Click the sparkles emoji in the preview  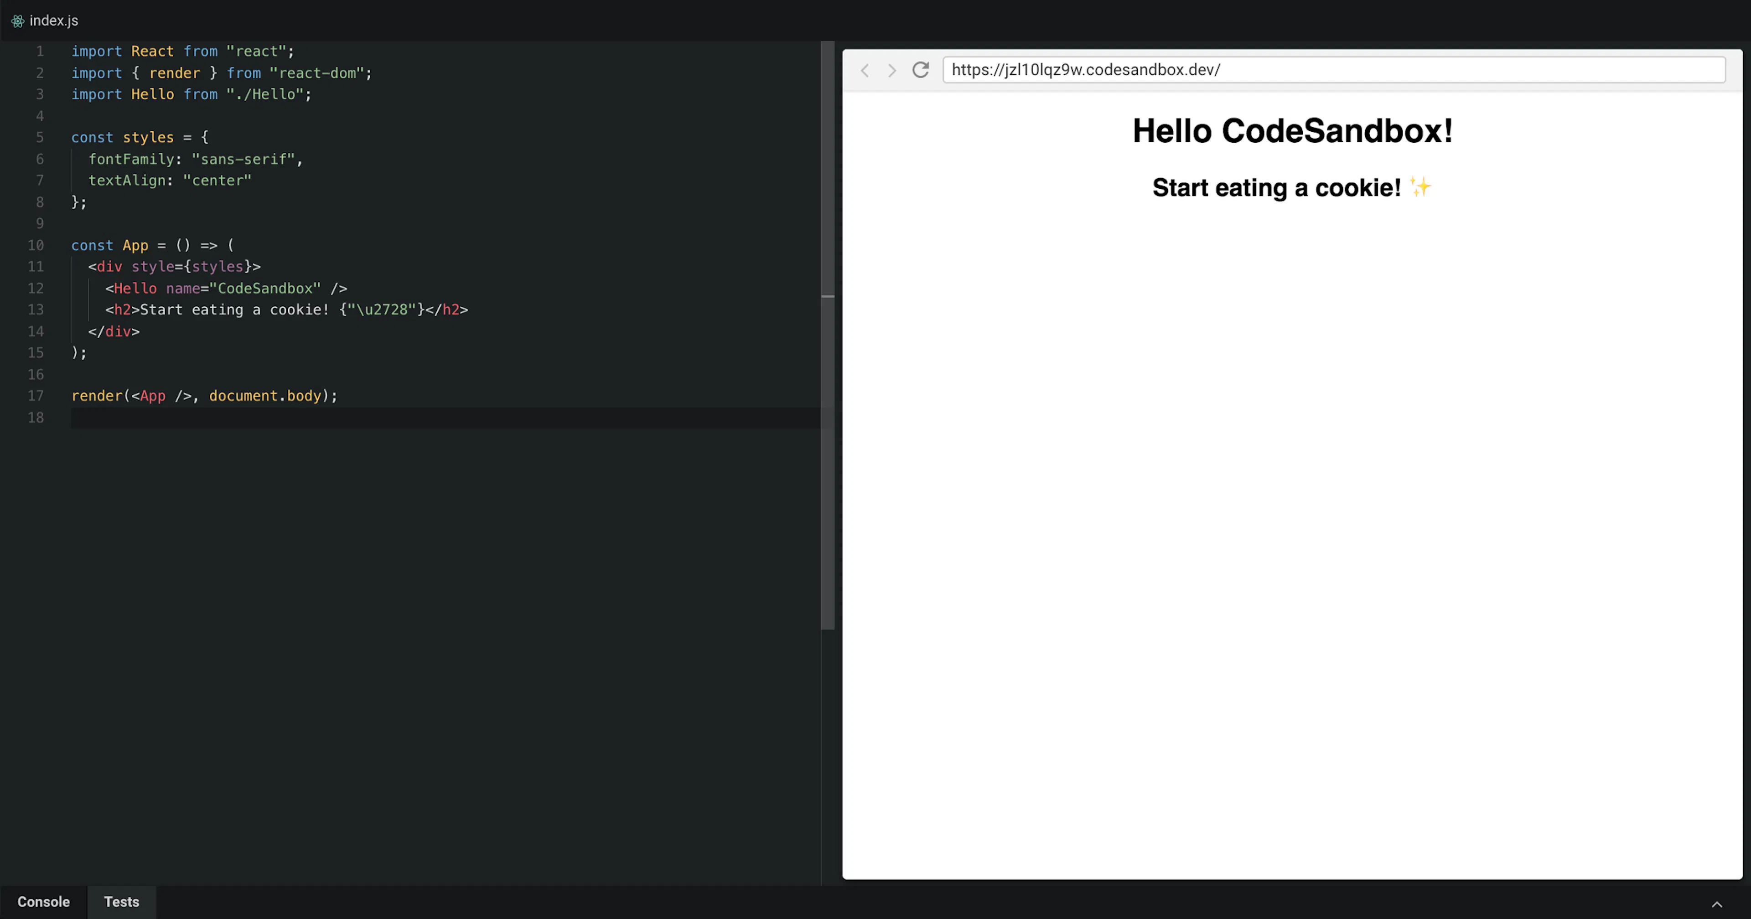(x=1420, y=187)
